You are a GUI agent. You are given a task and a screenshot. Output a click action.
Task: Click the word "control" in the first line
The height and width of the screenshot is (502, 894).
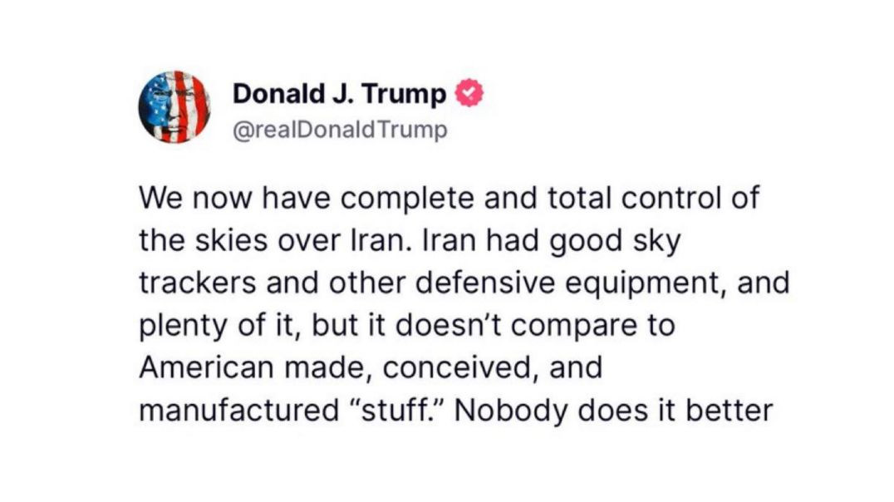pyautogui.click(x=671, y=198)
